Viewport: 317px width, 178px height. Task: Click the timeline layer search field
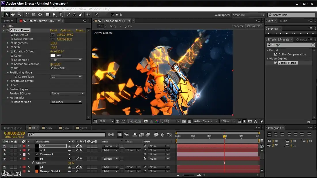click(67, 134)
